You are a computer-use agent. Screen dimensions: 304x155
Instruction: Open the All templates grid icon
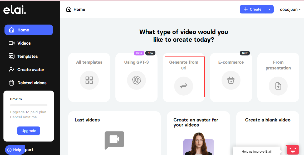(89, 80)
